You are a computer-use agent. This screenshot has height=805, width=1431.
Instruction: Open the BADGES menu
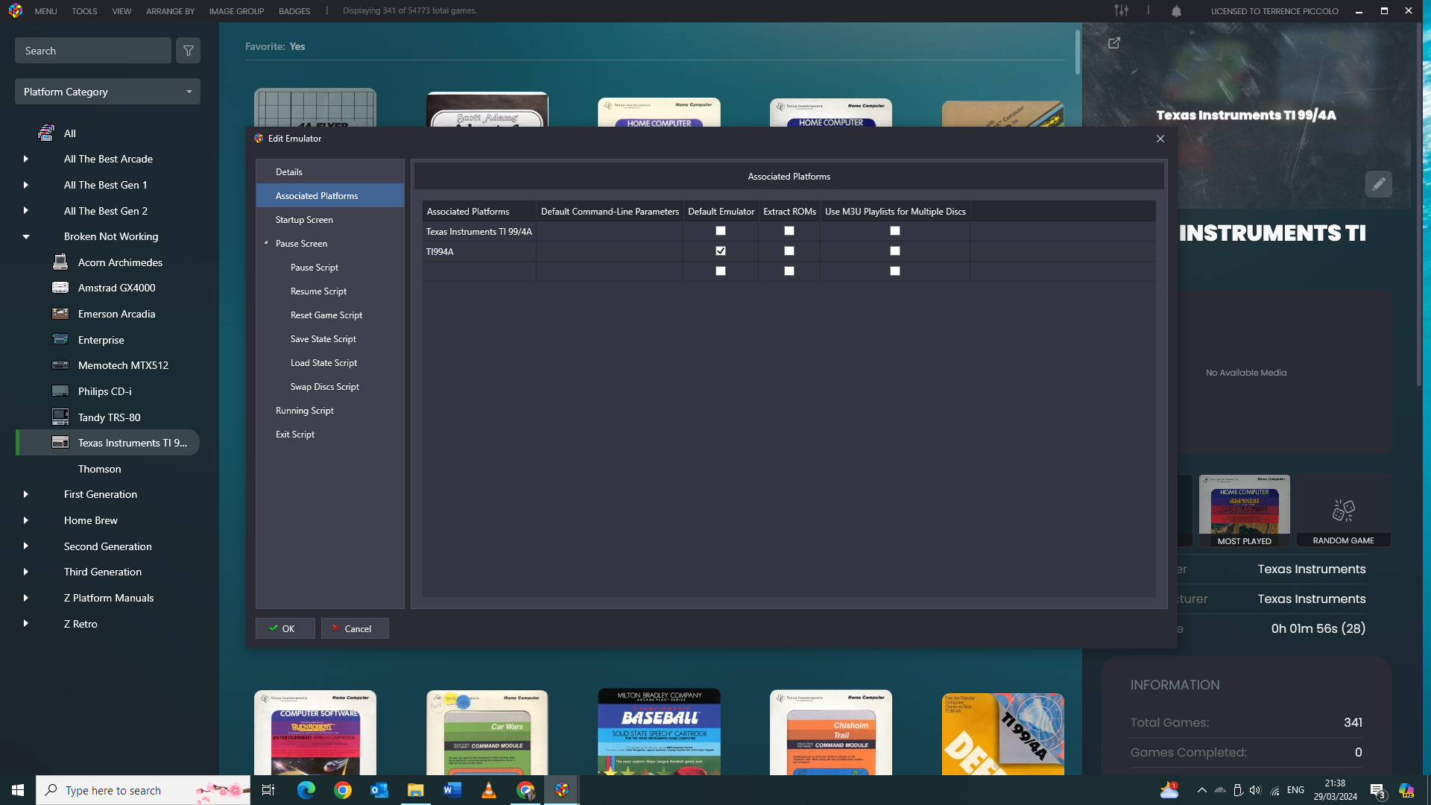pos(294,11)
